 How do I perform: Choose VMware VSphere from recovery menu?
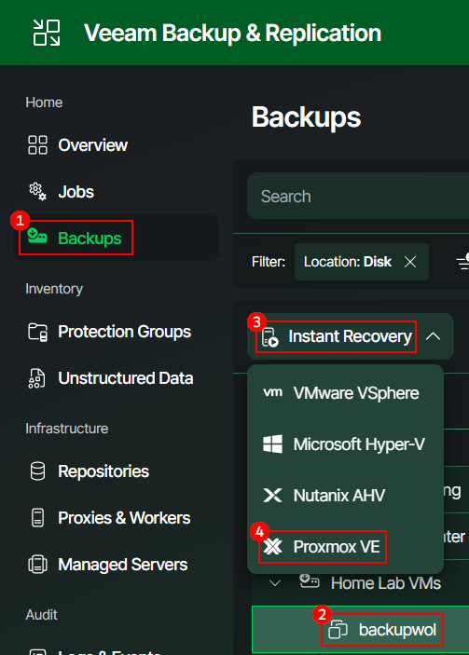click(345, 392)
